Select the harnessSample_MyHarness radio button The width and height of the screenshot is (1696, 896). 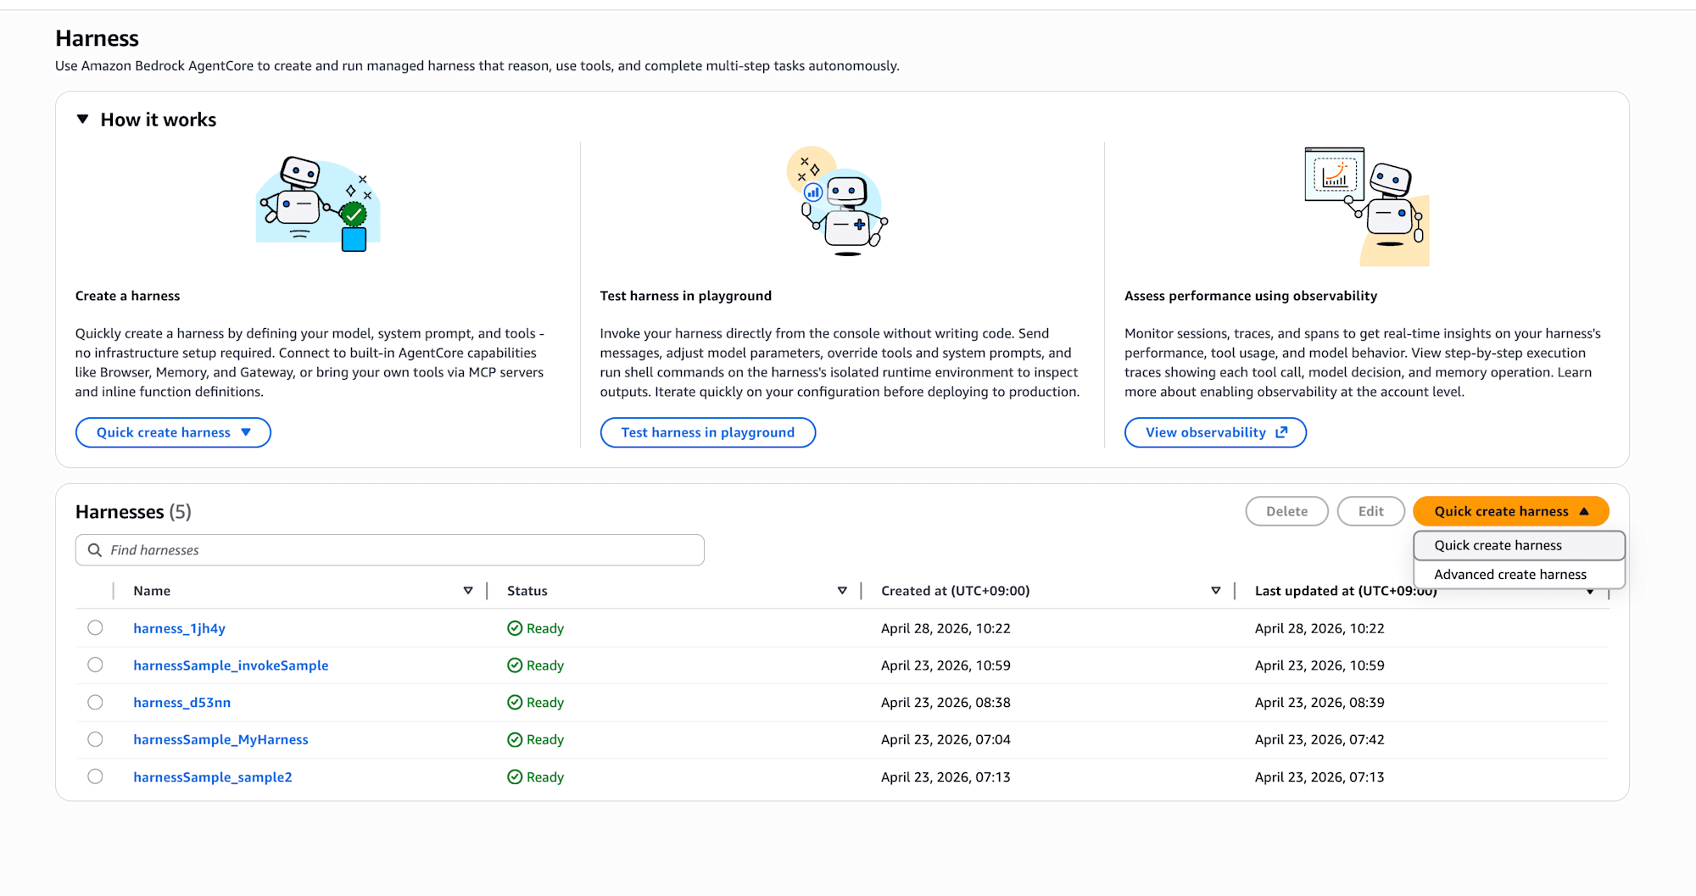(95, 739)
